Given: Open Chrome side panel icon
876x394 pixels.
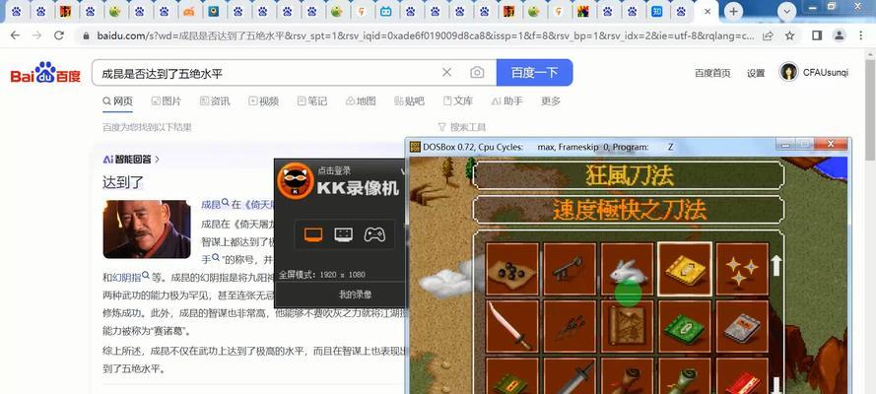Looking at the screenshot, I should 817,35.
